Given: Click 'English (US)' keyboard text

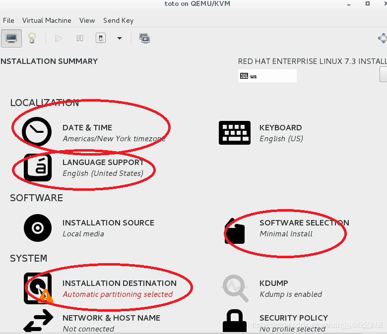Looking at the screenshot, I should (x=281, y=139).
